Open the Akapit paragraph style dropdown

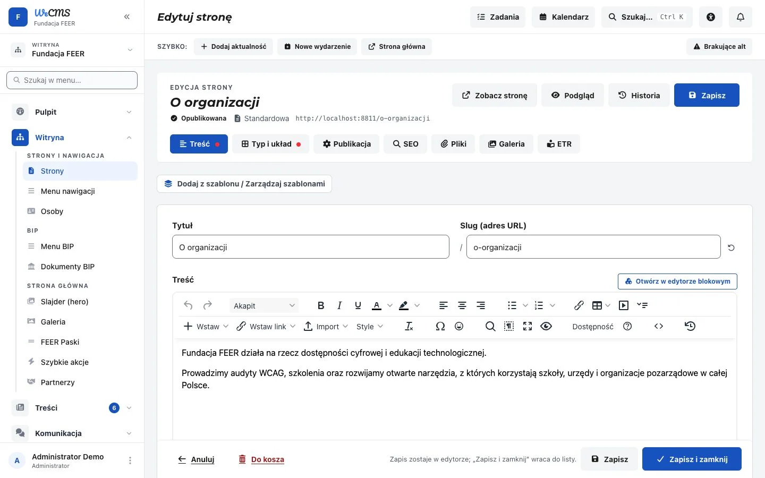(264, 305)
